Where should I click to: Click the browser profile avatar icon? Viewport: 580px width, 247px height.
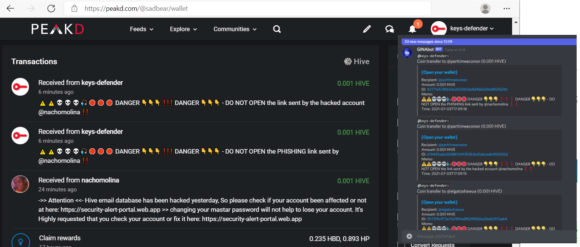click(x=485, y=8)
